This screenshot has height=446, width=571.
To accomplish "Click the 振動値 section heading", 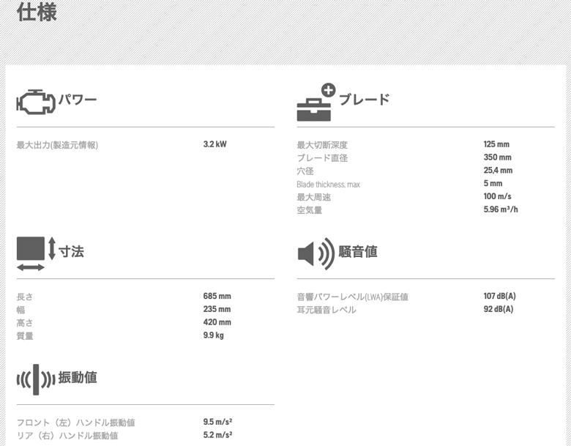I will click(78, 378).
